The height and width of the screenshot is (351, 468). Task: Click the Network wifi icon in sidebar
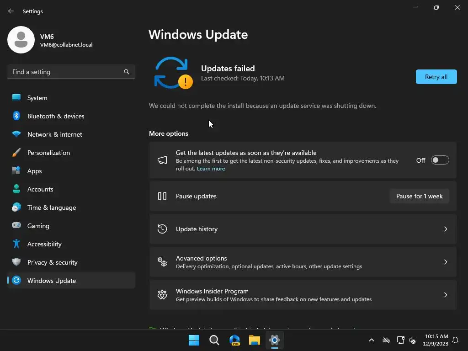[x=16, y=134]
